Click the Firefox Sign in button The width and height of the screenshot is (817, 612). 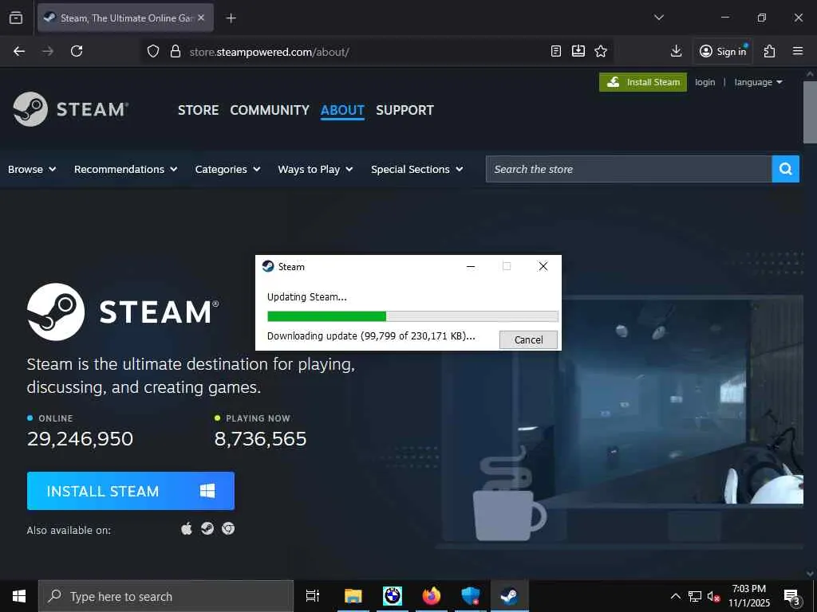pyautogui.click(x=723, y=51)
